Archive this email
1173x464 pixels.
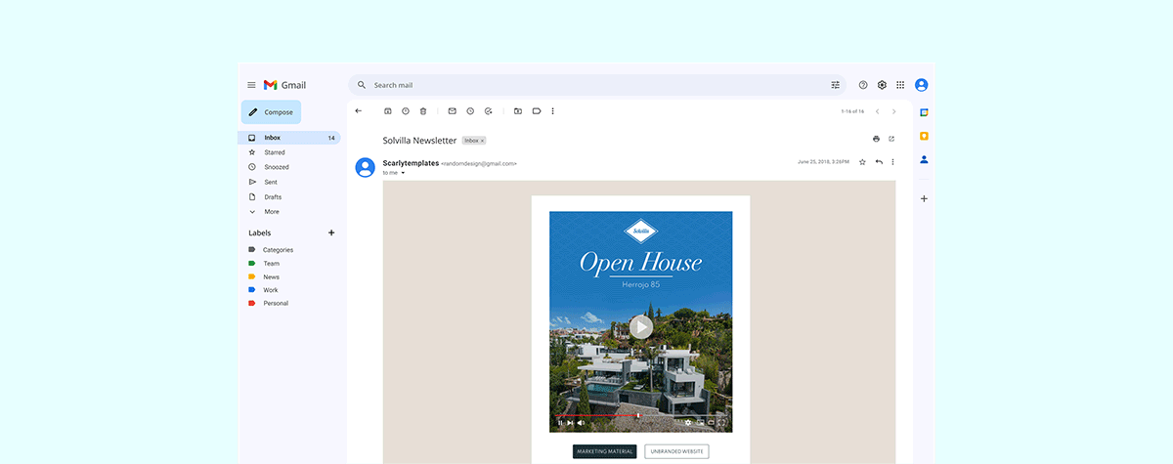pos(388,111)
